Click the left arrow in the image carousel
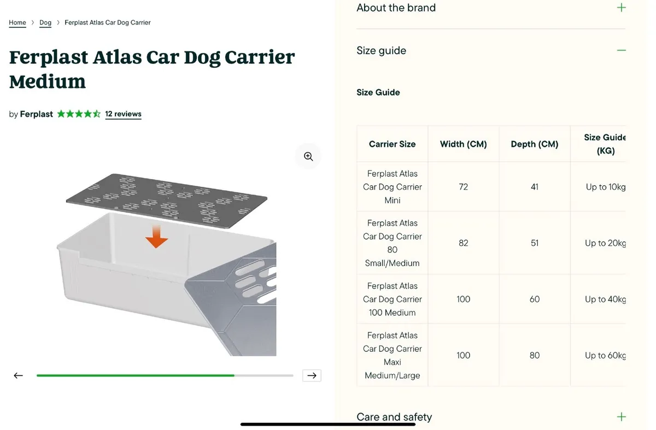 tap(18, 375)
